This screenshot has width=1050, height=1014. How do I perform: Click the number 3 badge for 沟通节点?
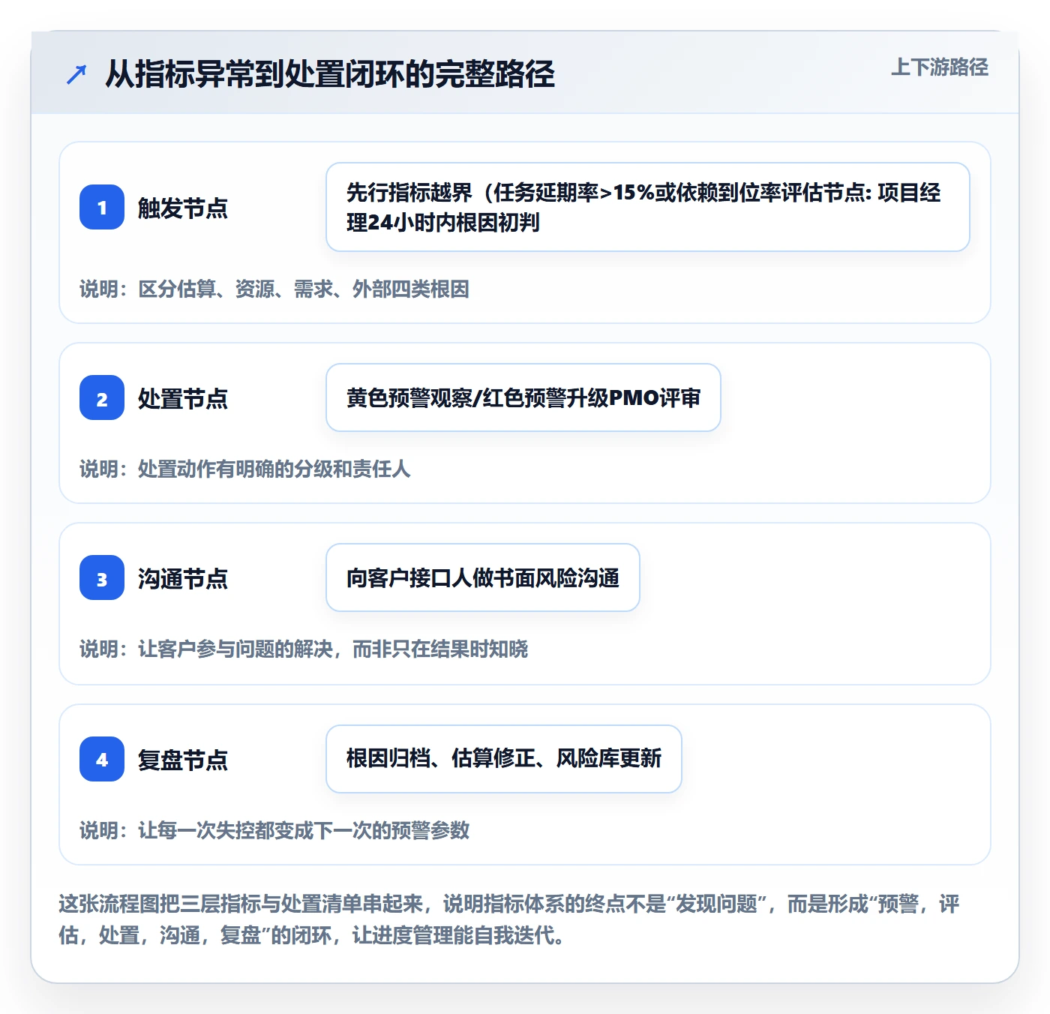coord(102,577)
